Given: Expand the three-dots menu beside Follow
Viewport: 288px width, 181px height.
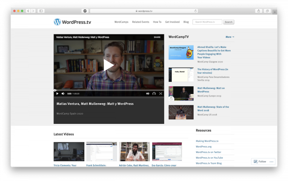Looking at the screenshot, I should tap(271, 162).
